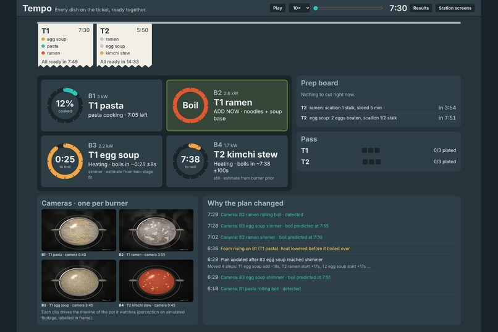
Task: Click 'Moved 4 steps' detail line
Action: tap(289, 266)
